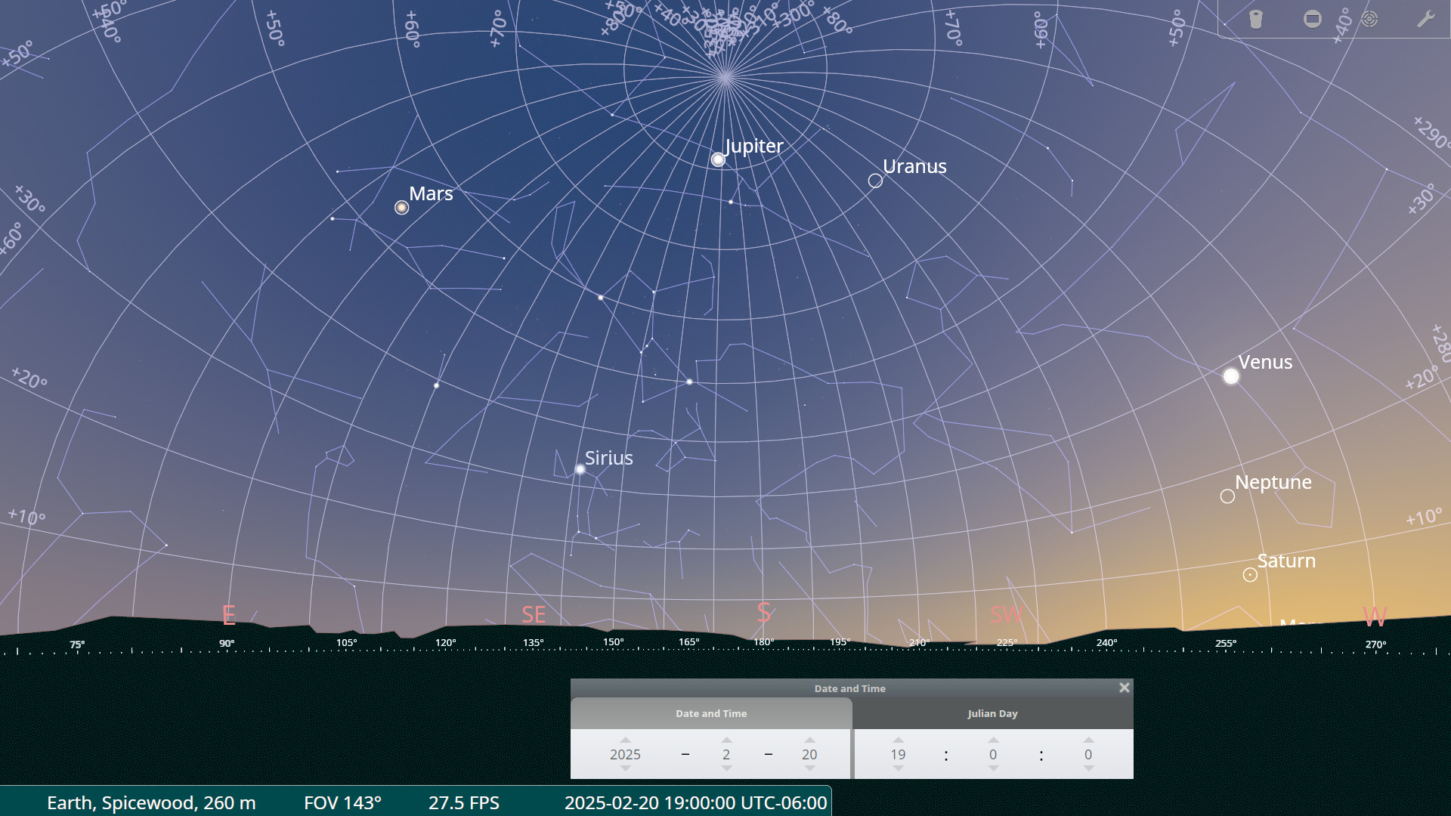
Task: Click the date-time text in status bar
Action: click(695, 802)
